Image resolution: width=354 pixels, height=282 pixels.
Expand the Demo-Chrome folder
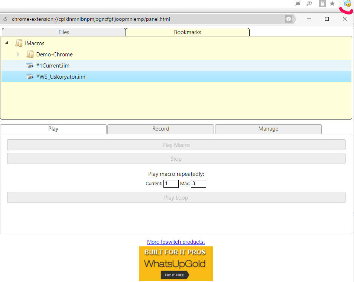[18, 55]
